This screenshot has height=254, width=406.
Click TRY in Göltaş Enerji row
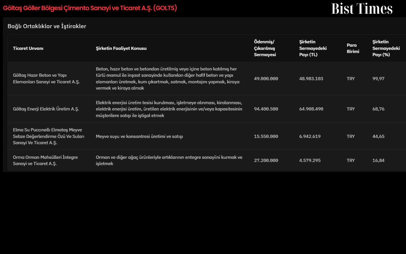pos(351,109)
